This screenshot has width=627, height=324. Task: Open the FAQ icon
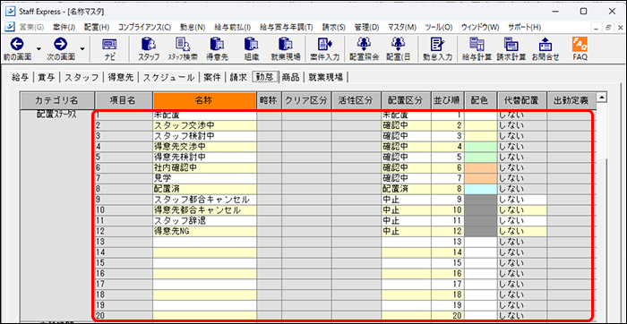tap(579, 44)
